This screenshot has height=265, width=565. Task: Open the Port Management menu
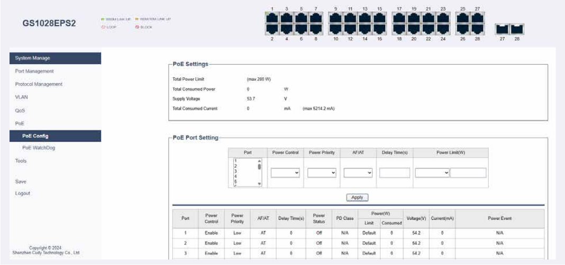[x=34, y=71]
